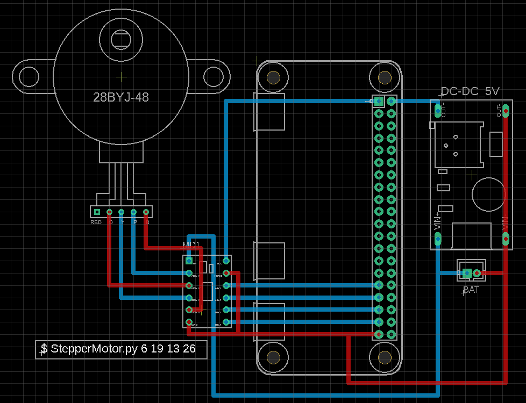The image size is (526, 403).
Task: Click the right mounting ear hole of motor
Action: (214, 76)
